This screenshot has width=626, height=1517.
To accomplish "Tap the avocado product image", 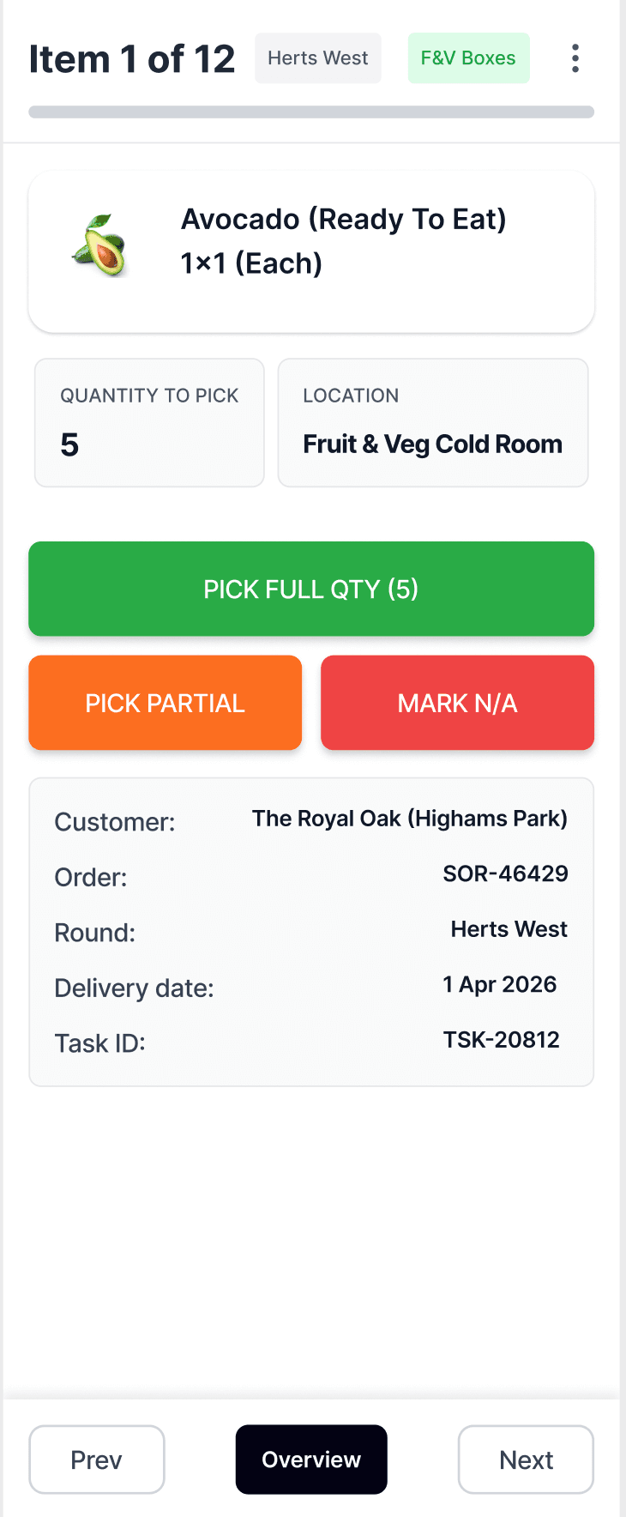I will [100, 245].
